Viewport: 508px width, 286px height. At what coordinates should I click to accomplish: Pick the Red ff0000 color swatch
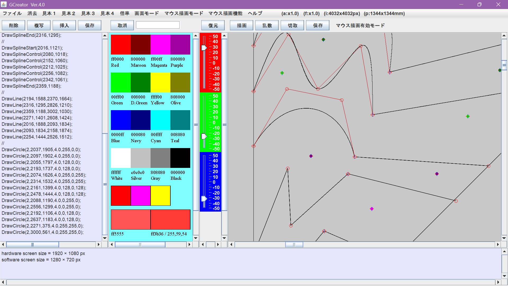click(x=121, y=44)
